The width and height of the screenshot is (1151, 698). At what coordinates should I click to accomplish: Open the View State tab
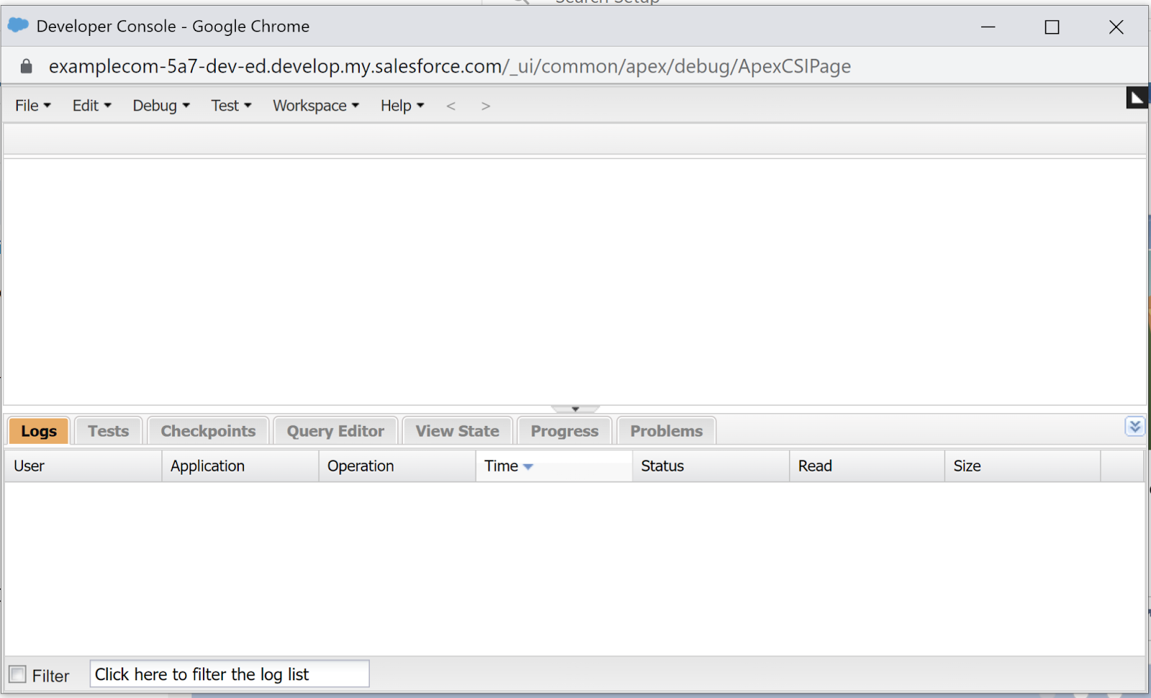pos(458,431)
